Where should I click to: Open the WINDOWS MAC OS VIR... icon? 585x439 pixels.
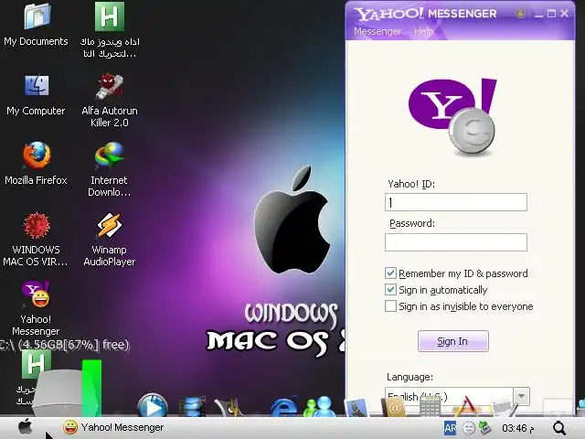[x=37, y=239]
